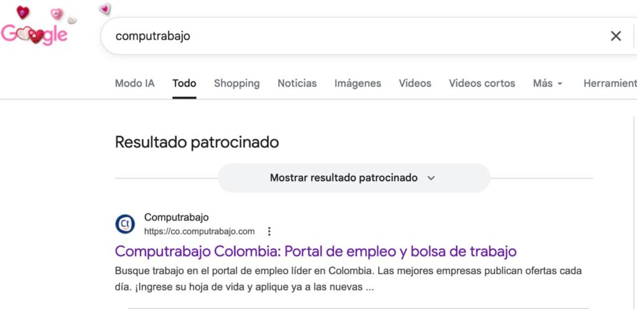The image size is (637, 309).
Task: Open the Videos tab
Action: tap(415, 83)
